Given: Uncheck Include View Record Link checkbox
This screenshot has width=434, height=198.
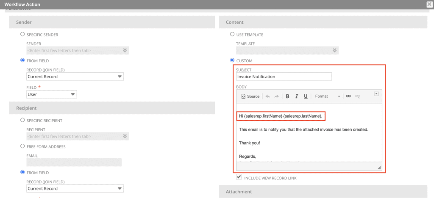Looking at the screenshot, I should tap(239, 178).
